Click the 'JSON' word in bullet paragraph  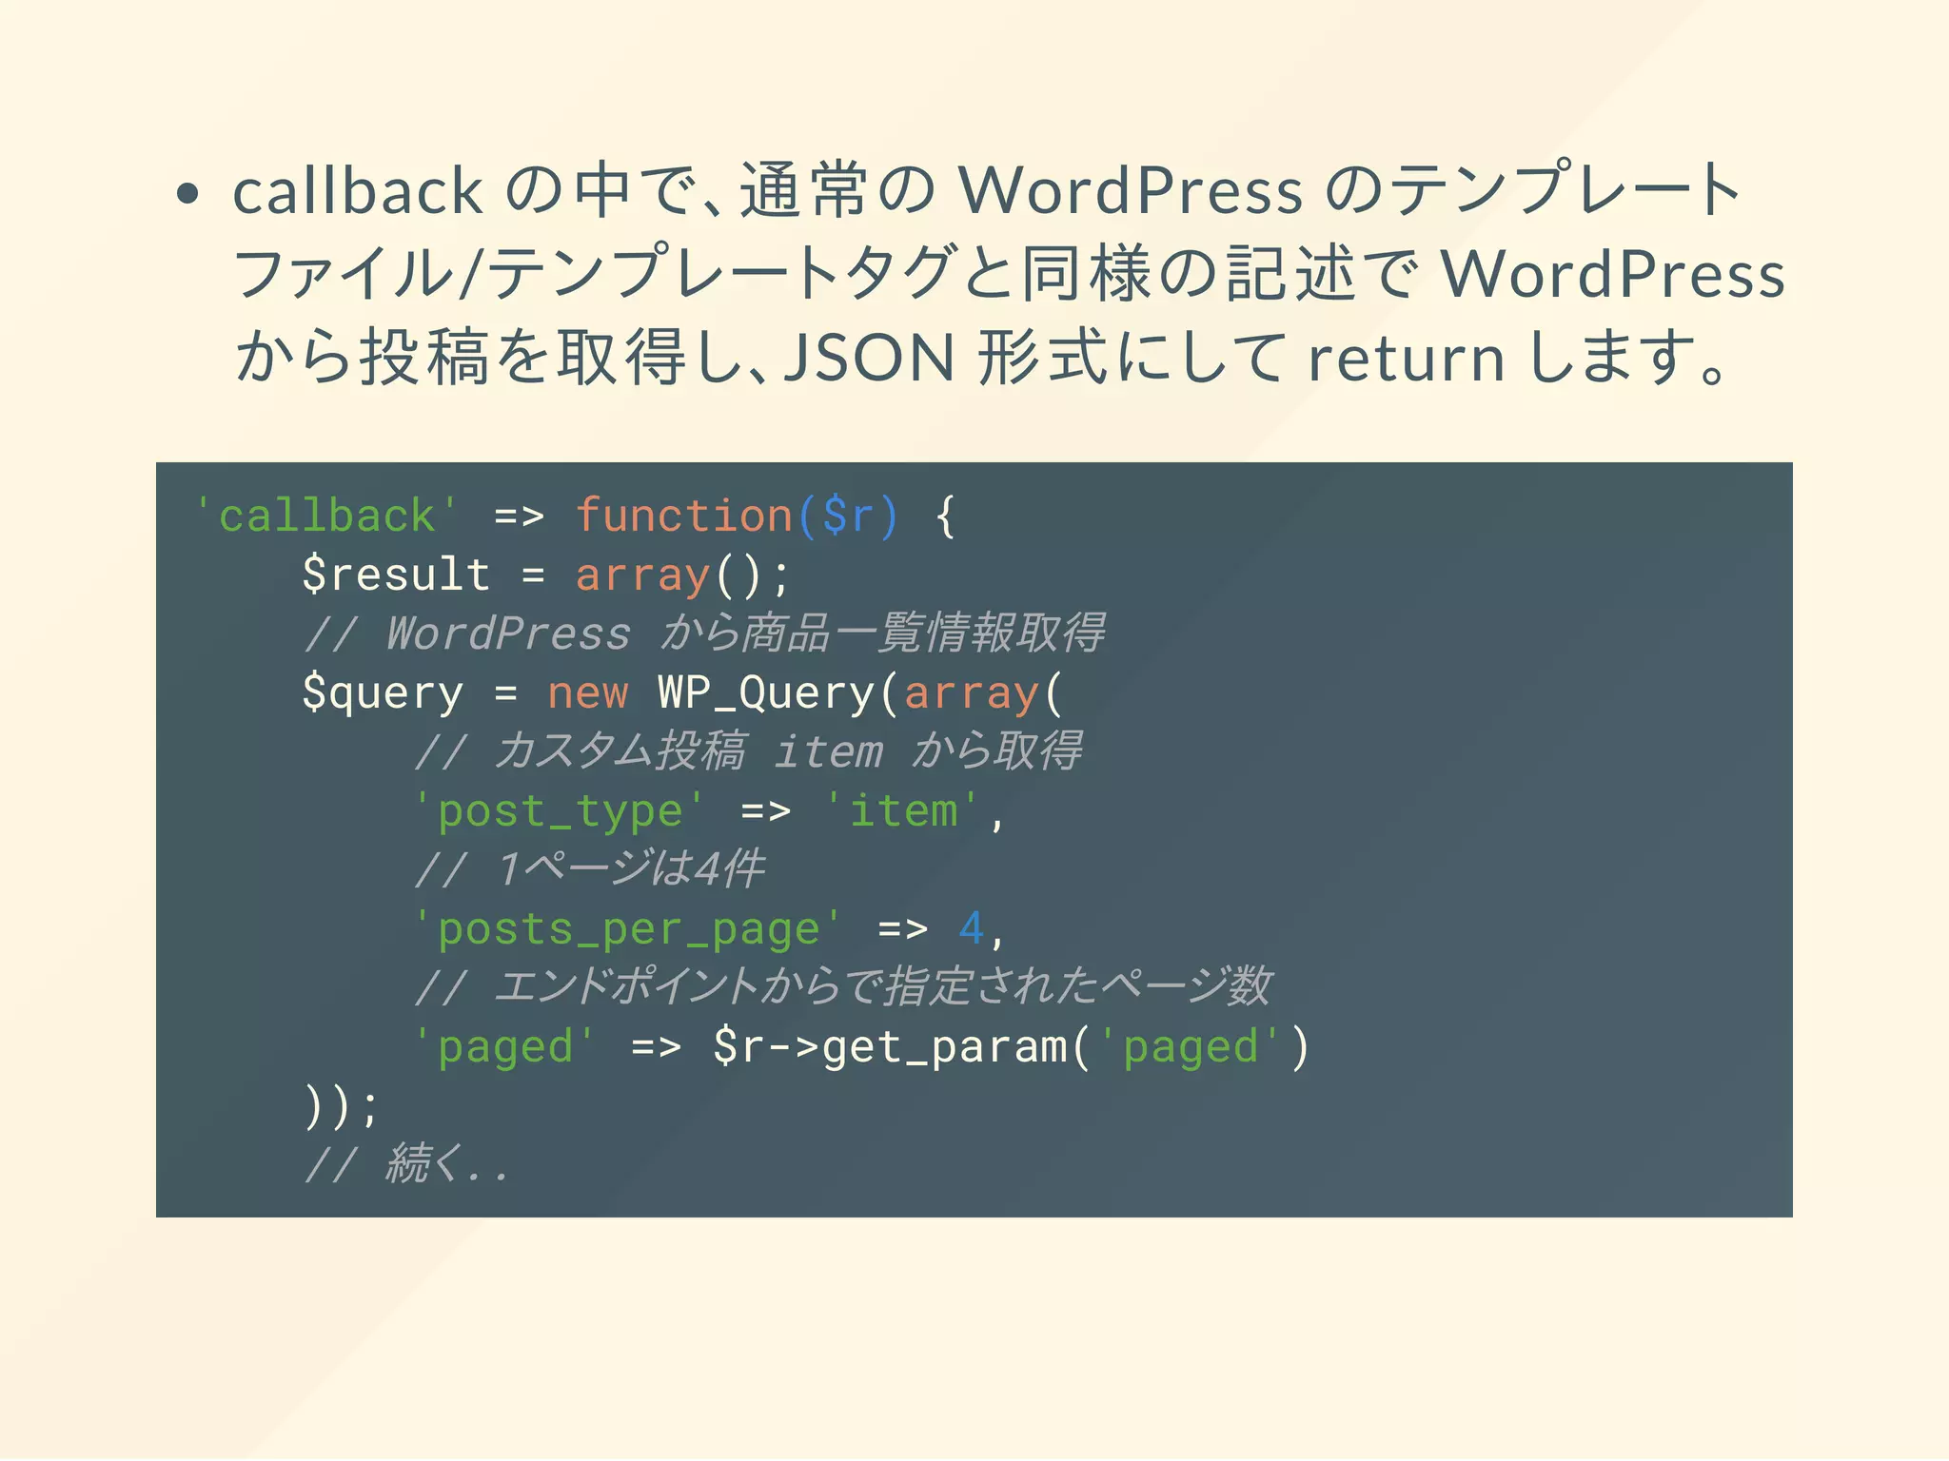(869, 359)
